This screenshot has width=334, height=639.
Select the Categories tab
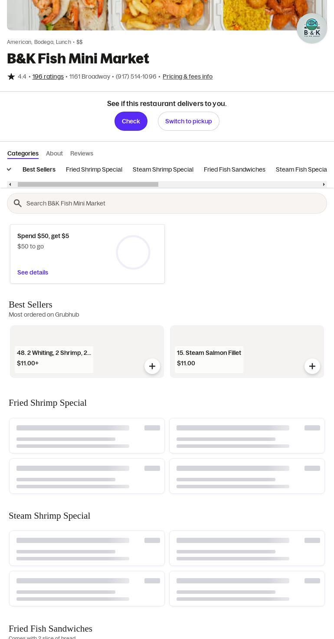click(x=23, y=153)
